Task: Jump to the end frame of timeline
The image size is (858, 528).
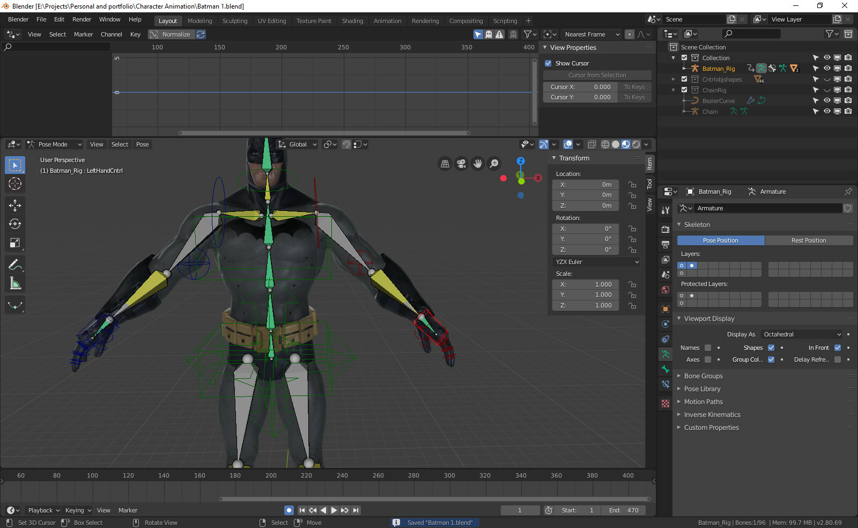Action: tap(356, 510)
